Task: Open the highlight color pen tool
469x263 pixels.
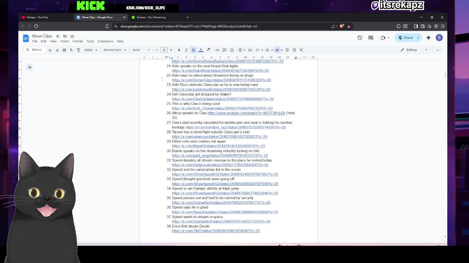Action: (x=208, y=50)
